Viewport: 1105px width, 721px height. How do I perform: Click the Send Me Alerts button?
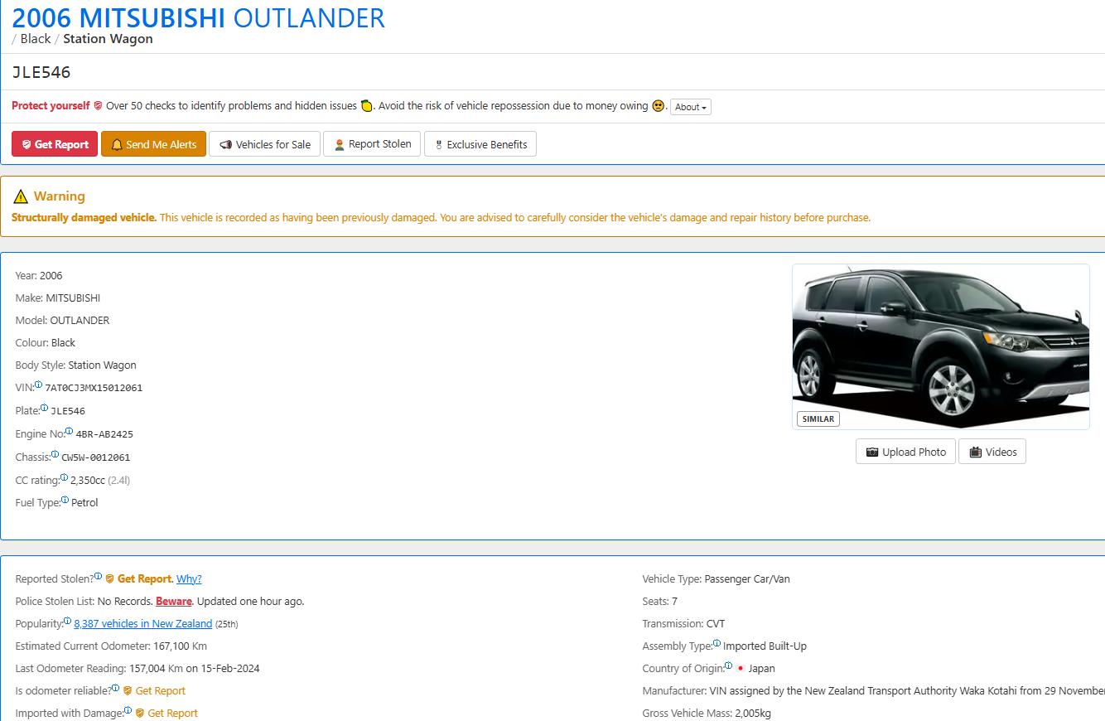pos(153,144)
